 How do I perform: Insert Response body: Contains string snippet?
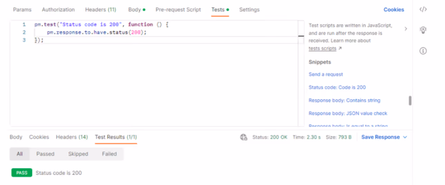tap(344, 100)
